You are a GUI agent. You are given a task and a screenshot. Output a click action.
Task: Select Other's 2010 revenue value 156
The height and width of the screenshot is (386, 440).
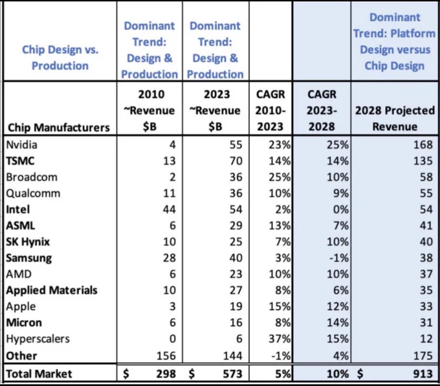click(x=166, y=356)
